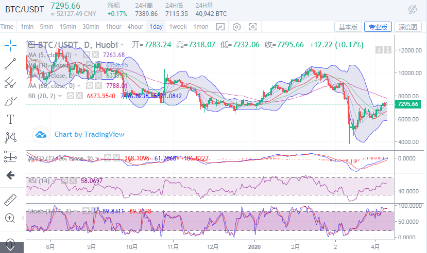Viewport: 427px width, 253px height.
Task: Click the 2020 label on time axis
Action: [254, 247]
